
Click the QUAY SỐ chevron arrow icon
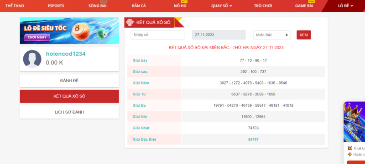[x=231, y=6]
